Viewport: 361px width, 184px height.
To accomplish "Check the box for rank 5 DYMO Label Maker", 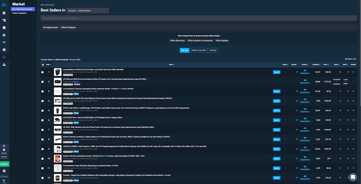I will pos(43,110).
